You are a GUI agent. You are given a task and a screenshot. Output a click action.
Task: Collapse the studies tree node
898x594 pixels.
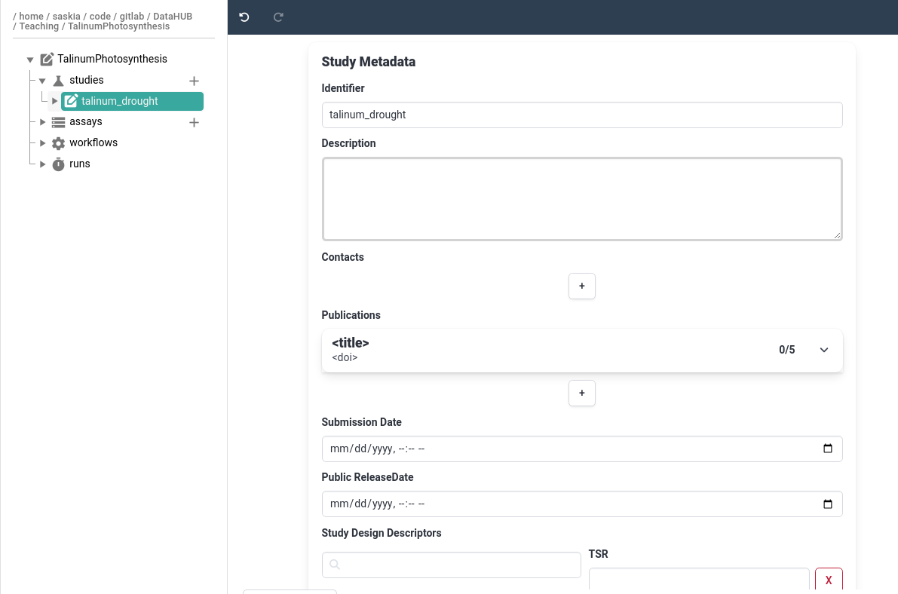pos(42,81)
